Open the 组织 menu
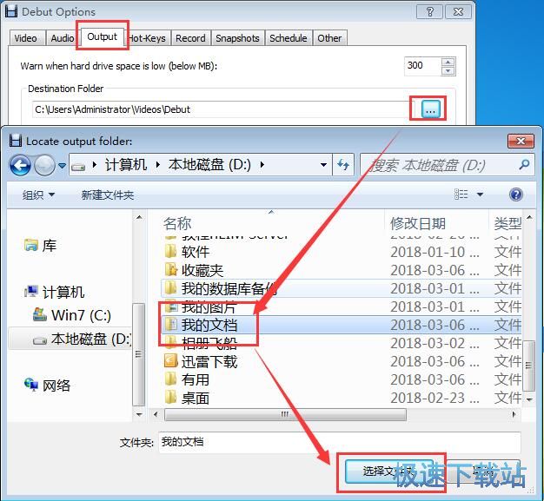This screenshot has width=544, height=501. pos(38,194)
